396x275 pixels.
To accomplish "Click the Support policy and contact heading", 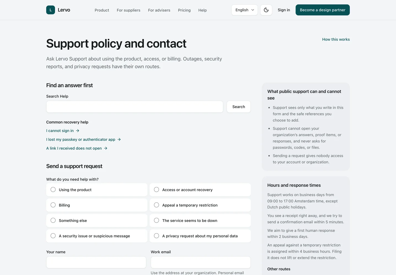I will coord(116,43).
